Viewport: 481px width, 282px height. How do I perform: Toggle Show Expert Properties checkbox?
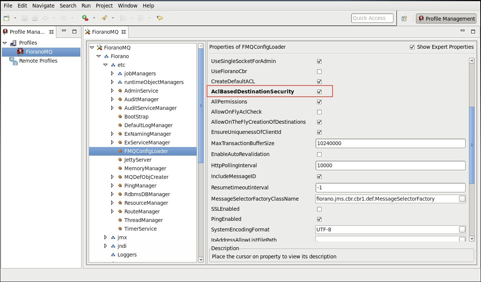click(412, 47)
